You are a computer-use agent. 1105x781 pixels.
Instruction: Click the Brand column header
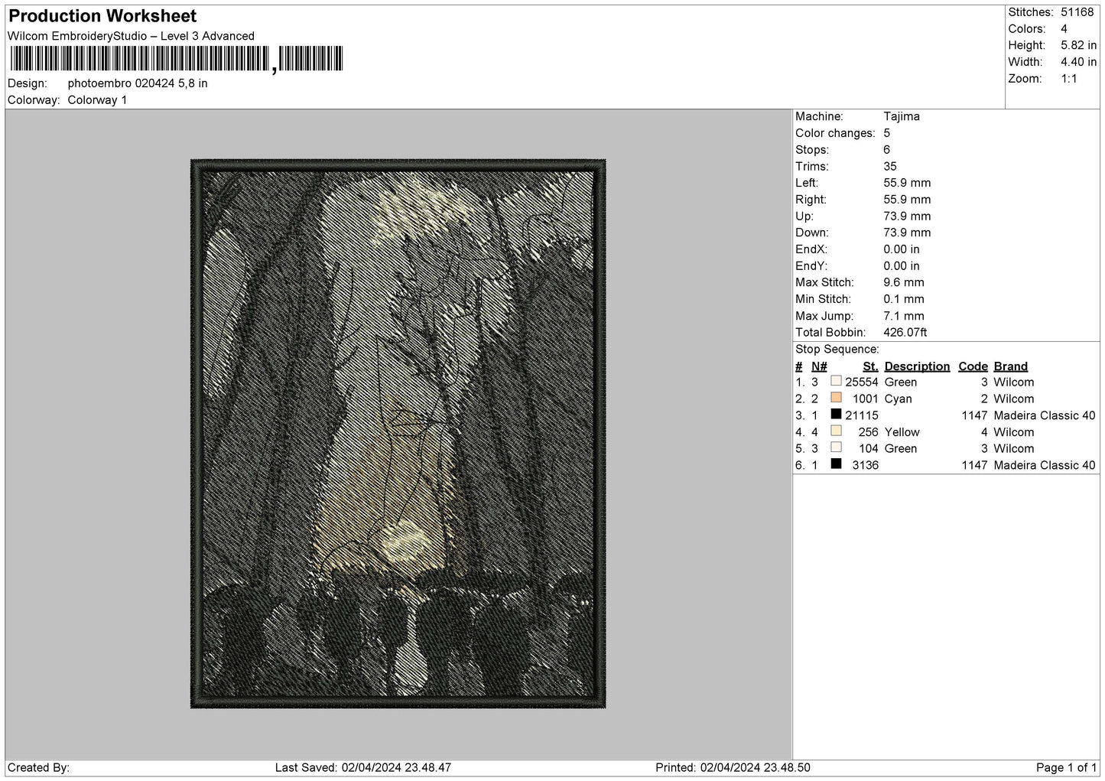coord(1011,366)
